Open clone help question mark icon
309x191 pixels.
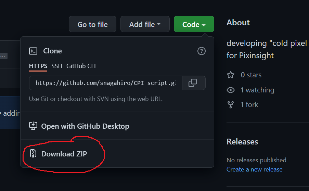(202, 51)
